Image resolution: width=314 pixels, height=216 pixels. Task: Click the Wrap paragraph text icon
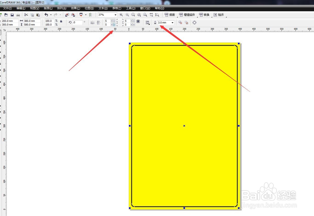[x=148, y=23]
